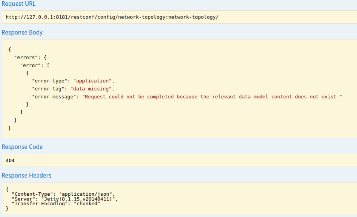Select the "data-missing" value
The height and width of the screenshot is (217, 357).
[91, 89]
